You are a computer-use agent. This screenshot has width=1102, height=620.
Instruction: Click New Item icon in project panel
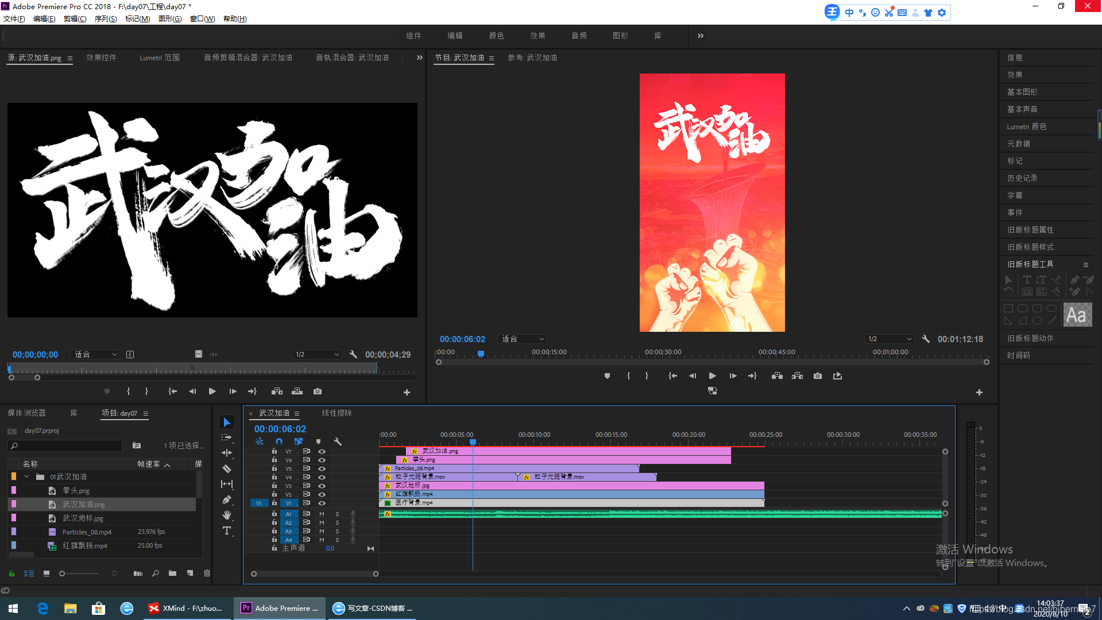pos(190,573)
